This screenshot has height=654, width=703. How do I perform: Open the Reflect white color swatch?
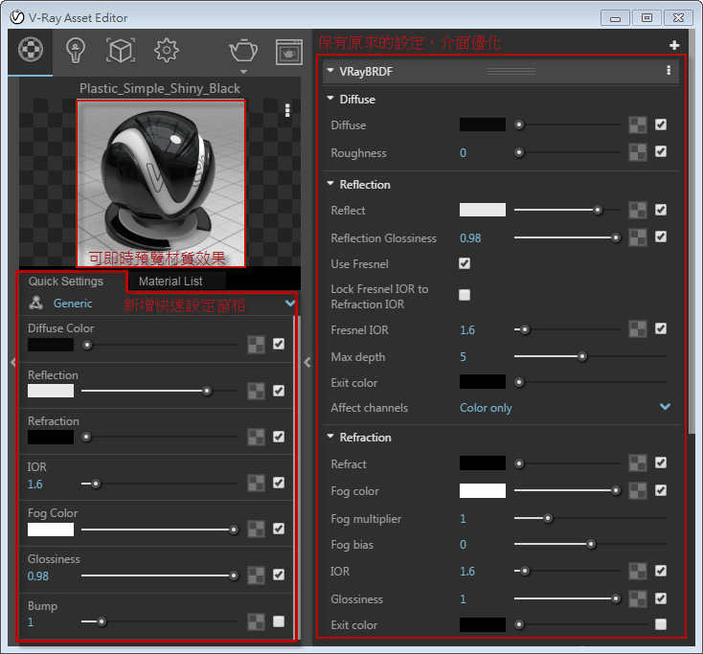(483, 210)
